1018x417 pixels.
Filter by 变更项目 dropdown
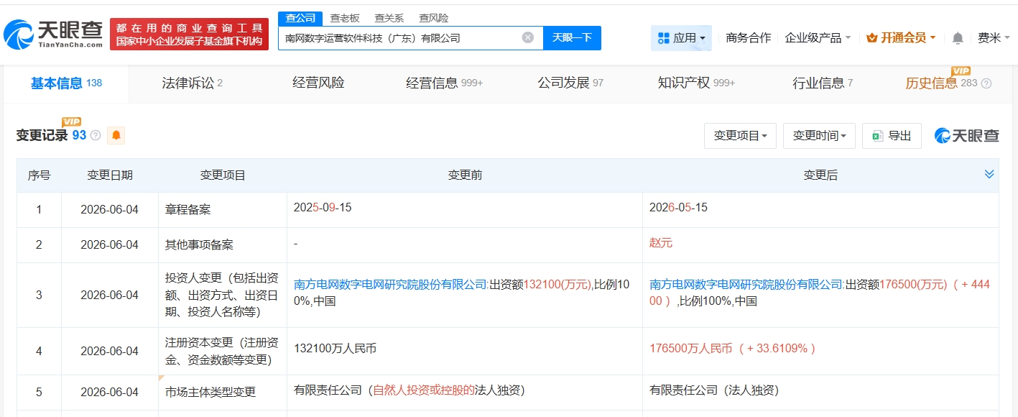click(740, 135)
